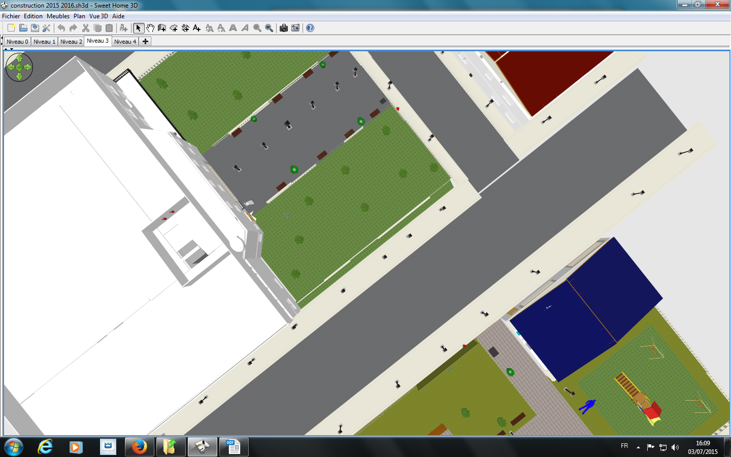
Task: Create a new home with the New icon
Action: tap(11, 28)
